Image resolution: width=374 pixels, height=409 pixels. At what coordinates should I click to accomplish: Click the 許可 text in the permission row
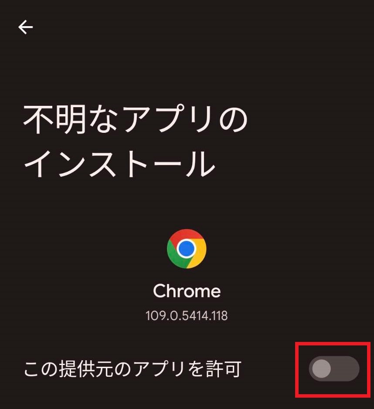click(223, 369)
